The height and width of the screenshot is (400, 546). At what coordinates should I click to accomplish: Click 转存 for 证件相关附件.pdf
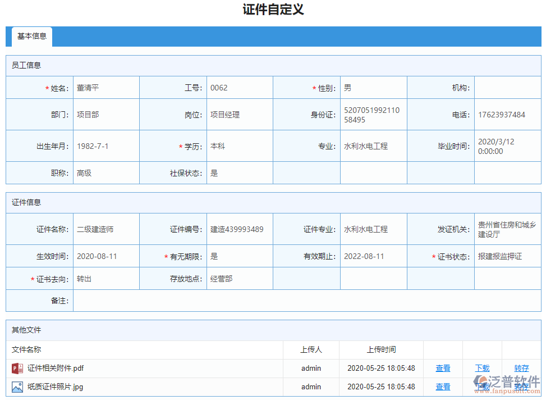521,369
